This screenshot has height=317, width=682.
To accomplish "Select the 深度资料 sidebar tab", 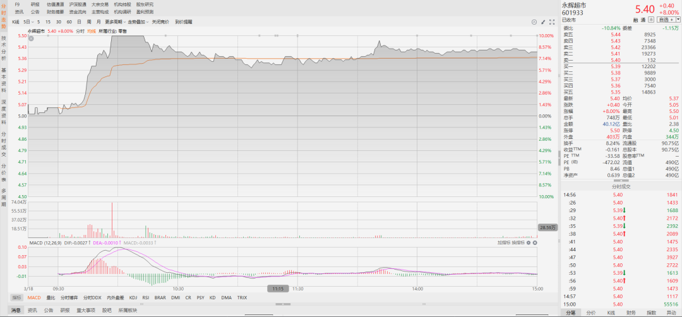I will pos(4,111).
